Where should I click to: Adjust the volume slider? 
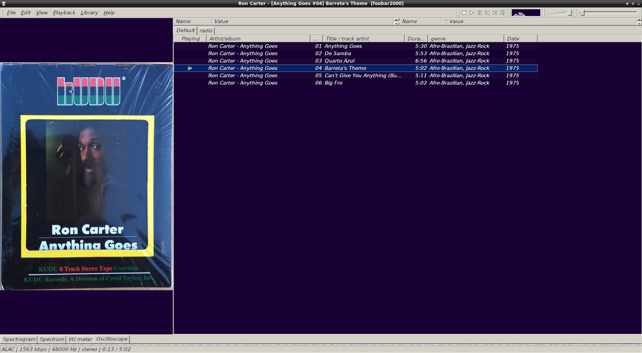coord(560,13)
